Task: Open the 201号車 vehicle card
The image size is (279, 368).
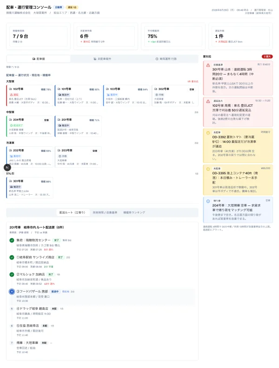Action: click(x=78, y=126)
